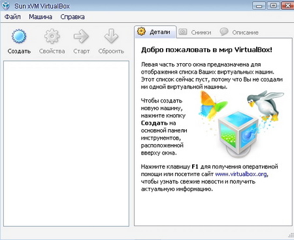Viewport: 294px width, 240px height.
Task: Click the camera icon on Снимки tab
Action: [x=183, y=32]
